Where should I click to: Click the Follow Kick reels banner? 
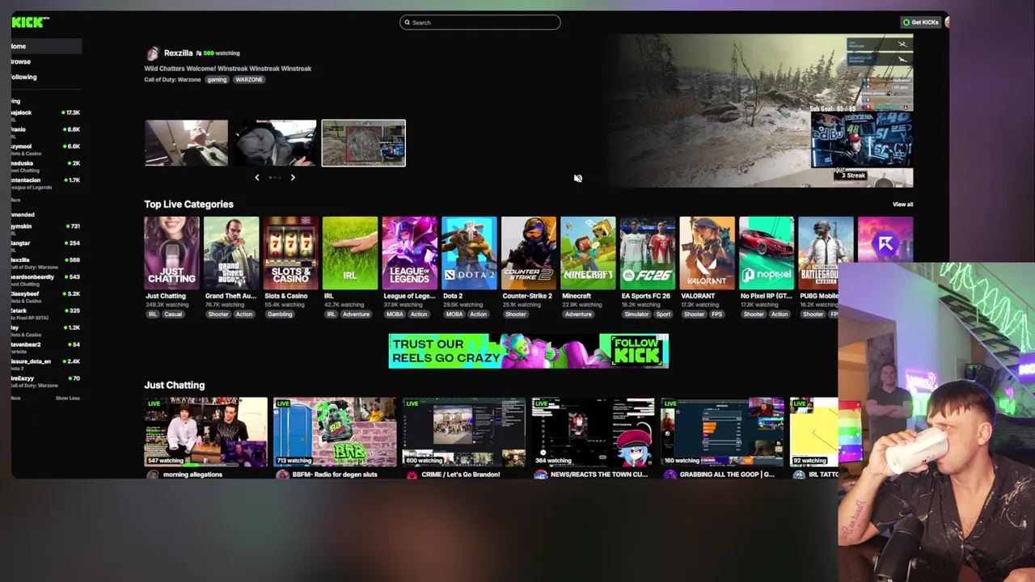[x=529, y=351]
